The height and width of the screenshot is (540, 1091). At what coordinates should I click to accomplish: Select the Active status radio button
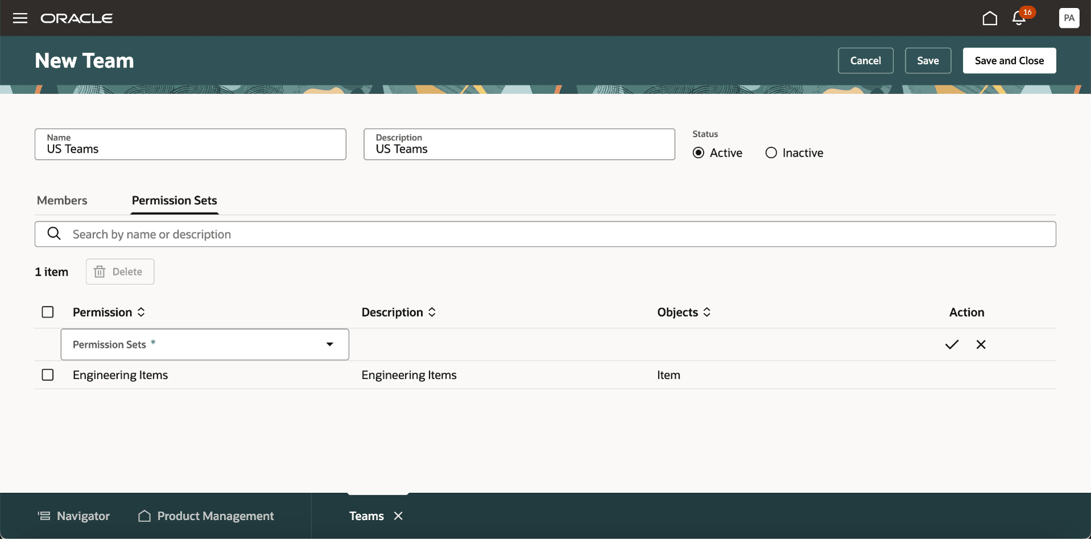click(x=698, y=153)
